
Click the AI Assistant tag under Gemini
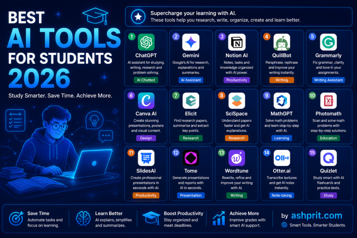click(x=191, y=80)
